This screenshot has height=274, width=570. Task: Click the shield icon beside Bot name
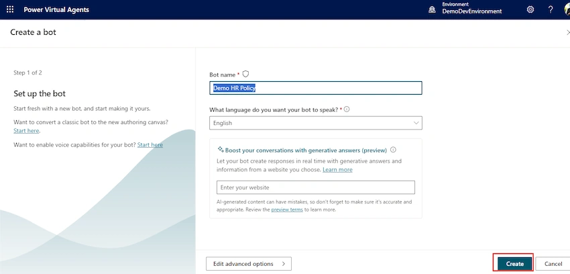[x=245, y=74]
